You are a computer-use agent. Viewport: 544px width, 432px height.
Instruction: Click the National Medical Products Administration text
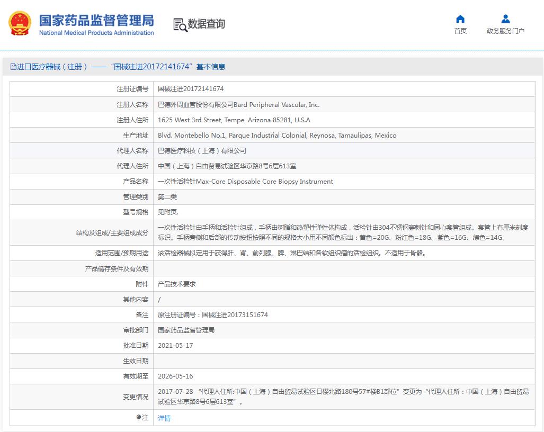96,33
